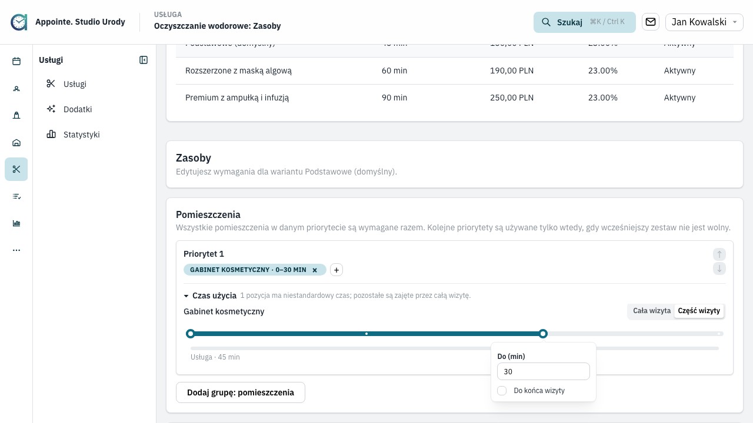
Task: Remove Gabinet kosmetyczny chip with the x
Action: pyautogui.click(x=315, y=270)
